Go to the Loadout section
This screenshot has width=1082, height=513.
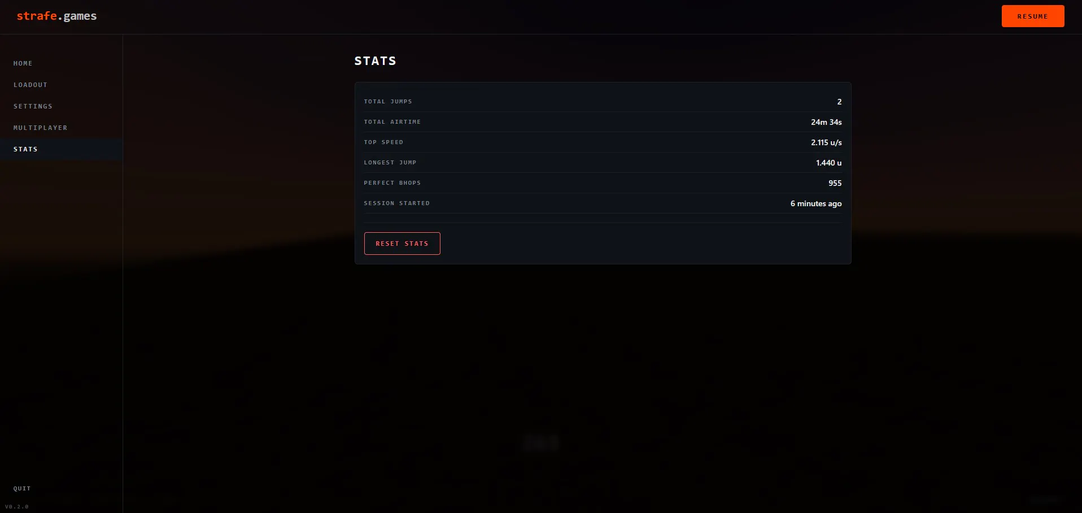pos(61,85)
